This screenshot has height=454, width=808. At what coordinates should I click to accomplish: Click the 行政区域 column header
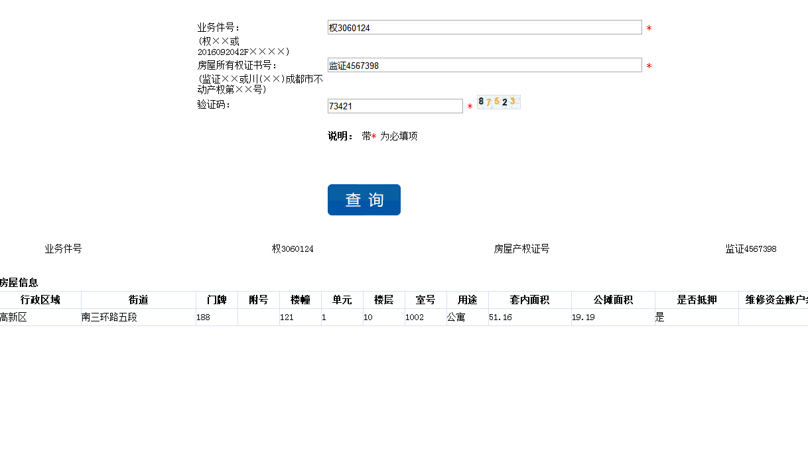(x=40, y=300)
